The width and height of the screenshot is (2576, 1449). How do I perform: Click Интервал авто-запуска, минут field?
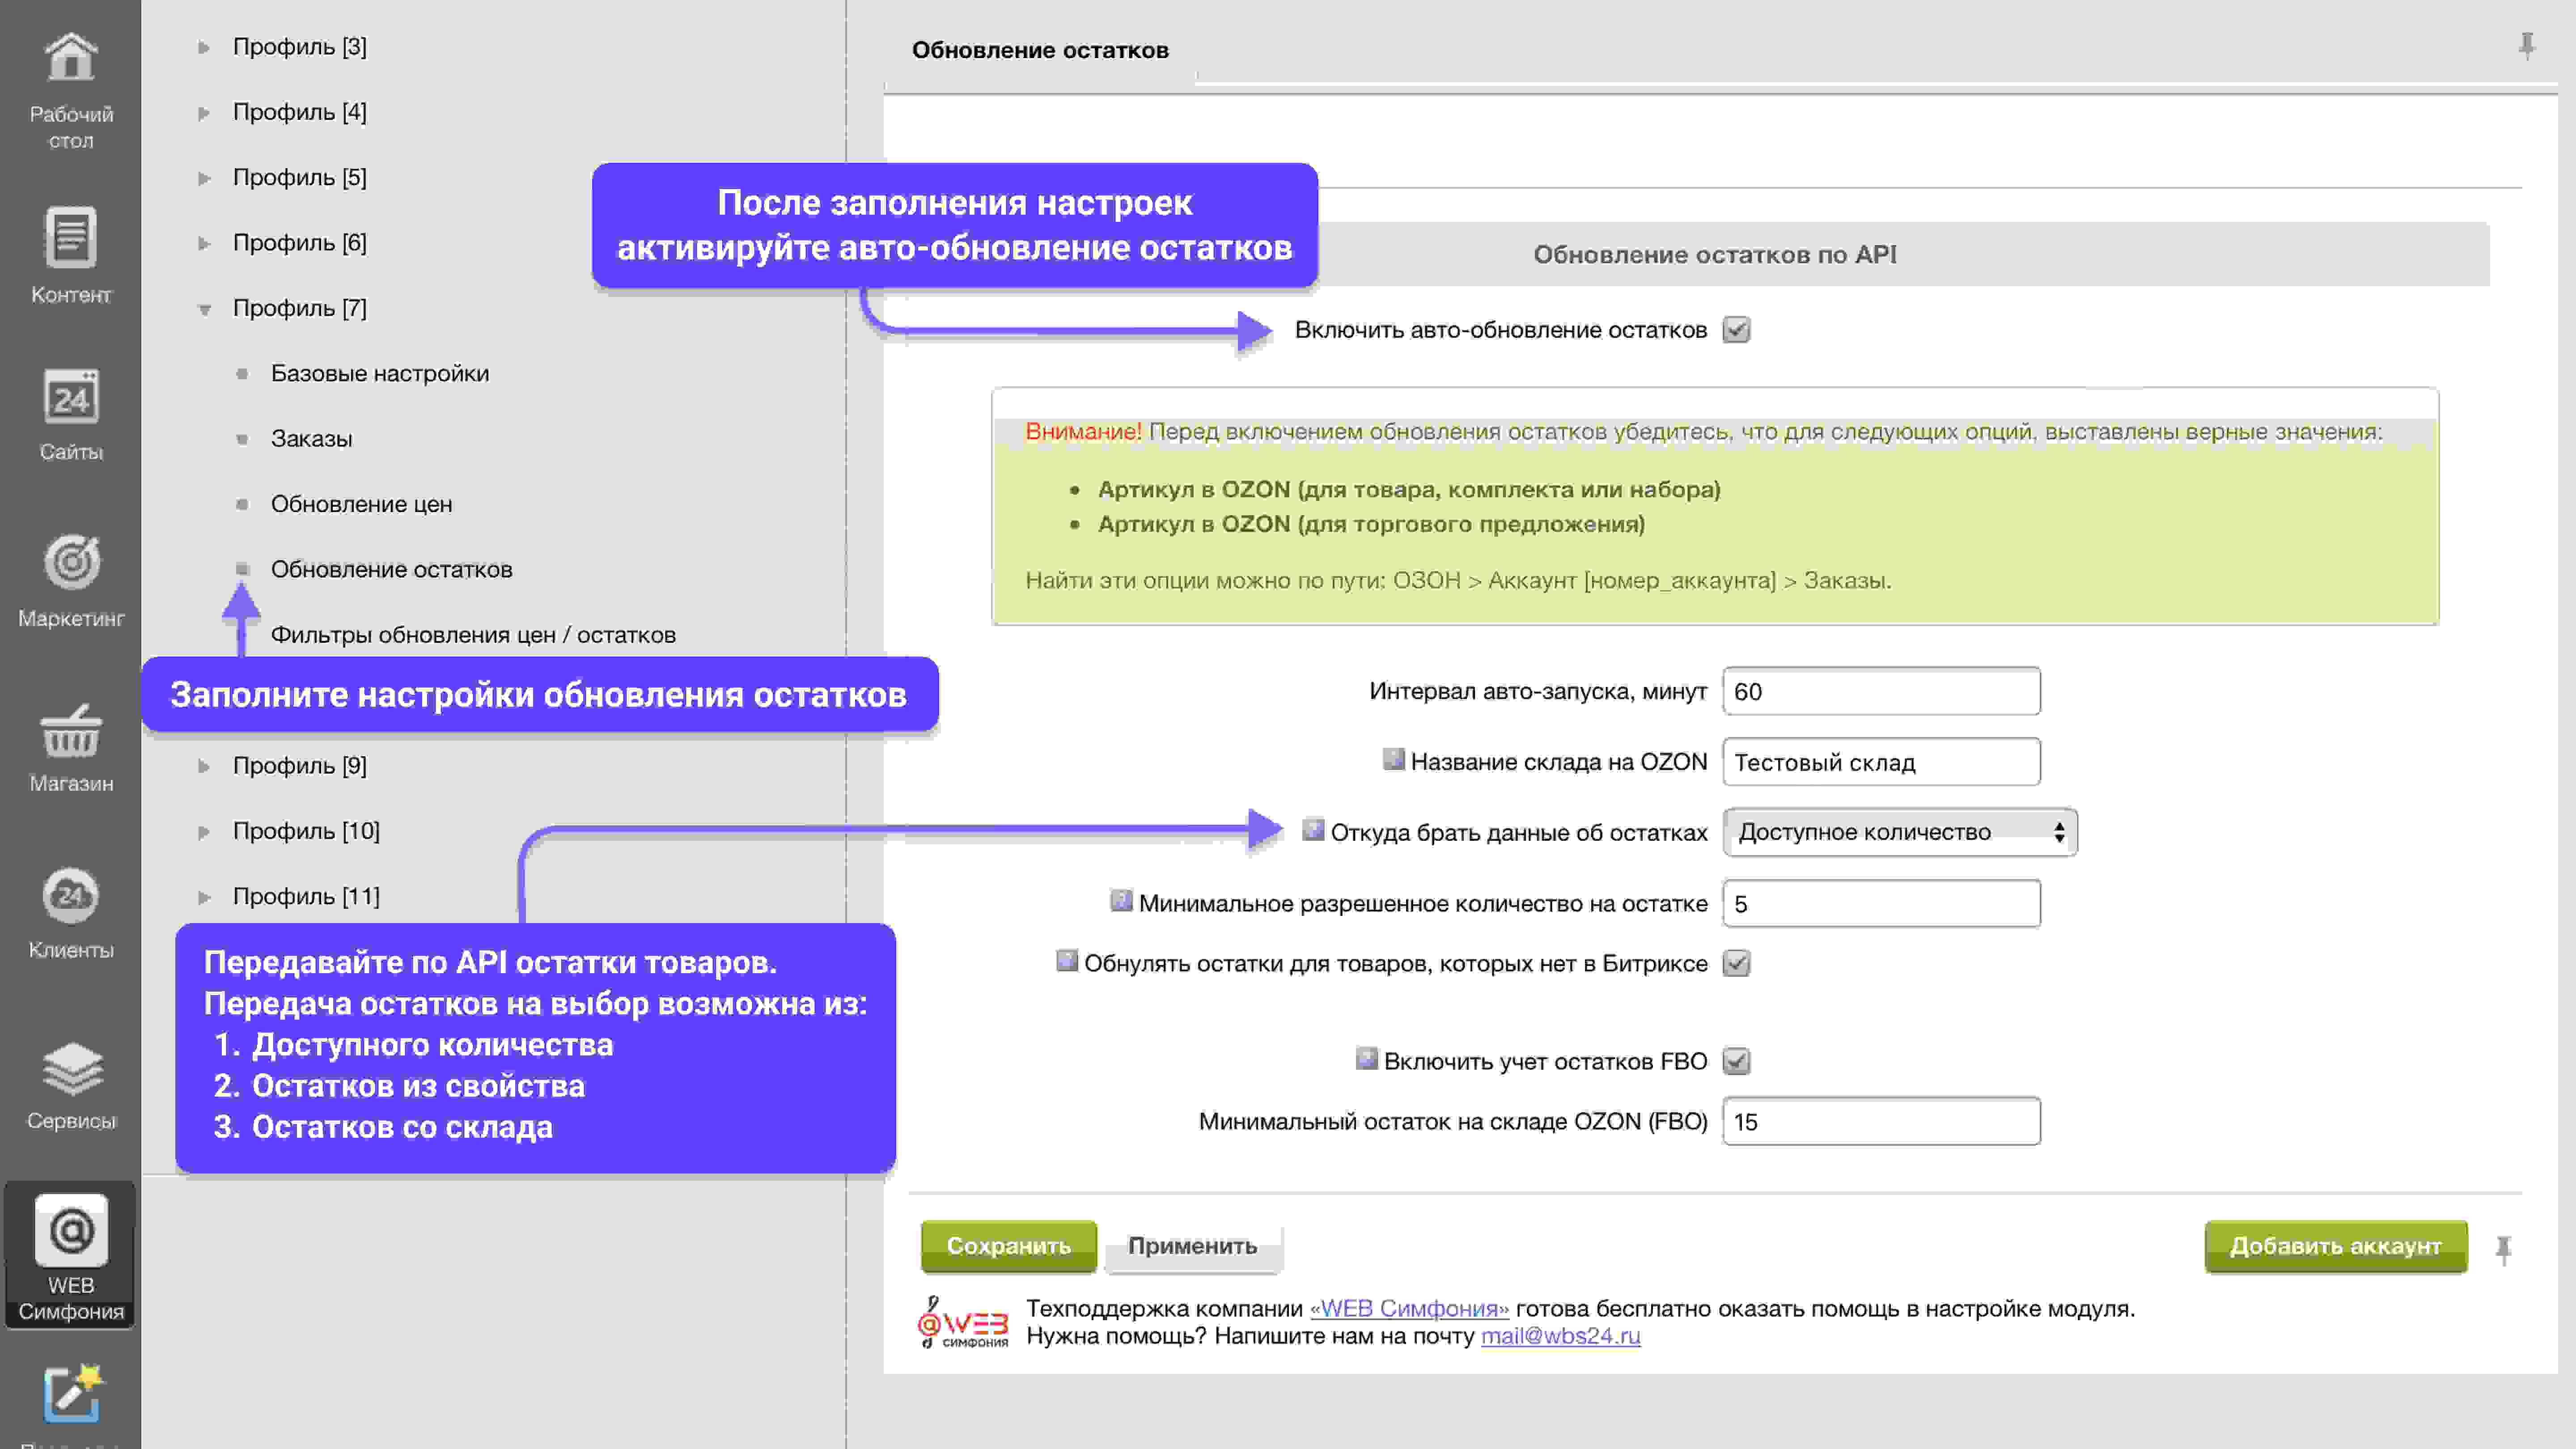[x=1881, y=691]
